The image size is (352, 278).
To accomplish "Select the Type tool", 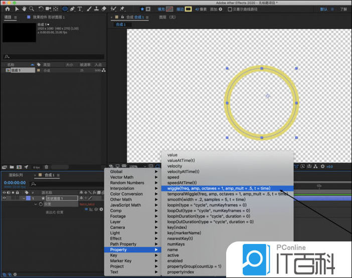I will click(80, 9).
